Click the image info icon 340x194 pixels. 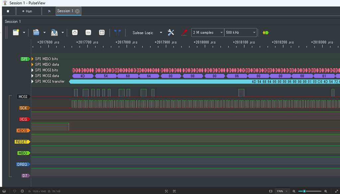coord(22,191)
